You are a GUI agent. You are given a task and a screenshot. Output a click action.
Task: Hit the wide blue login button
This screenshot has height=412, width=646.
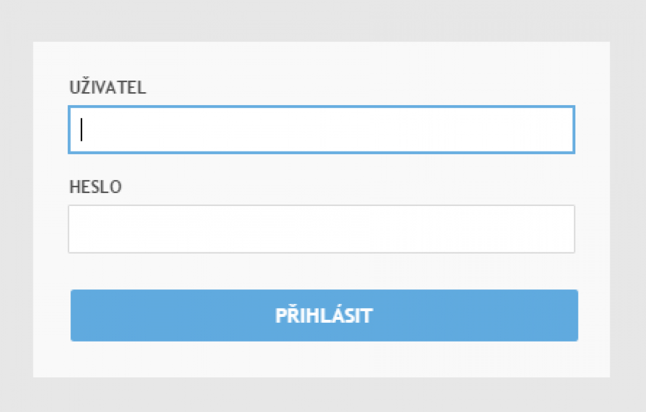[324, 315]
